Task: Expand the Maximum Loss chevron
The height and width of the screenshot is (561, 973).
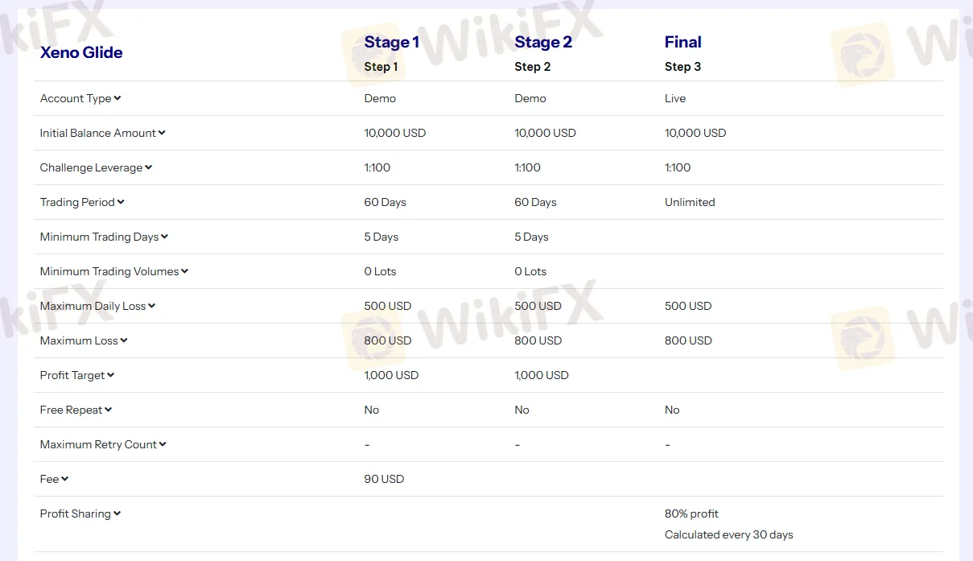Action: click(124, 340)
